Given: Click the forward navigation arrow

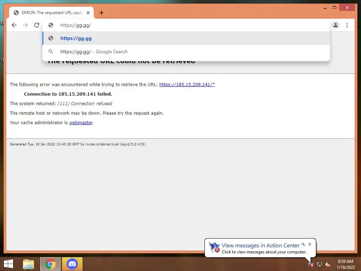Looking at the screenshot, I should coord(25,25).
